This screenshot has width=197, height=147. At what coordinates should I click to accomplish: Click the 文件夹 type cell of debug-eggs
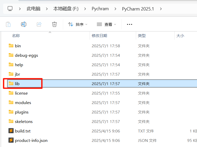[x=144, y=55]
